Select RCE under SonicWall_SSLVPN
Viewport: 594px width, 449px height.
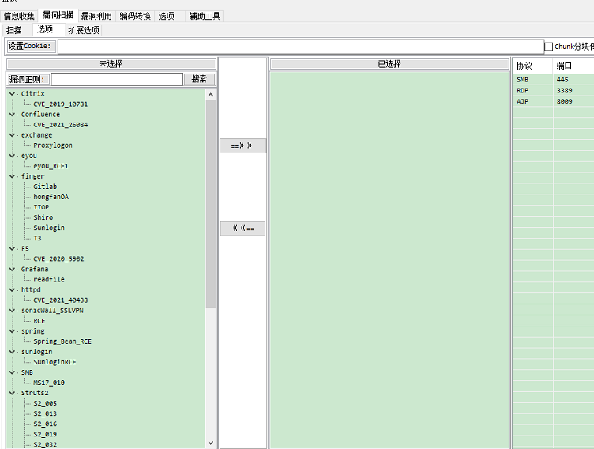(x=39, y=321)
